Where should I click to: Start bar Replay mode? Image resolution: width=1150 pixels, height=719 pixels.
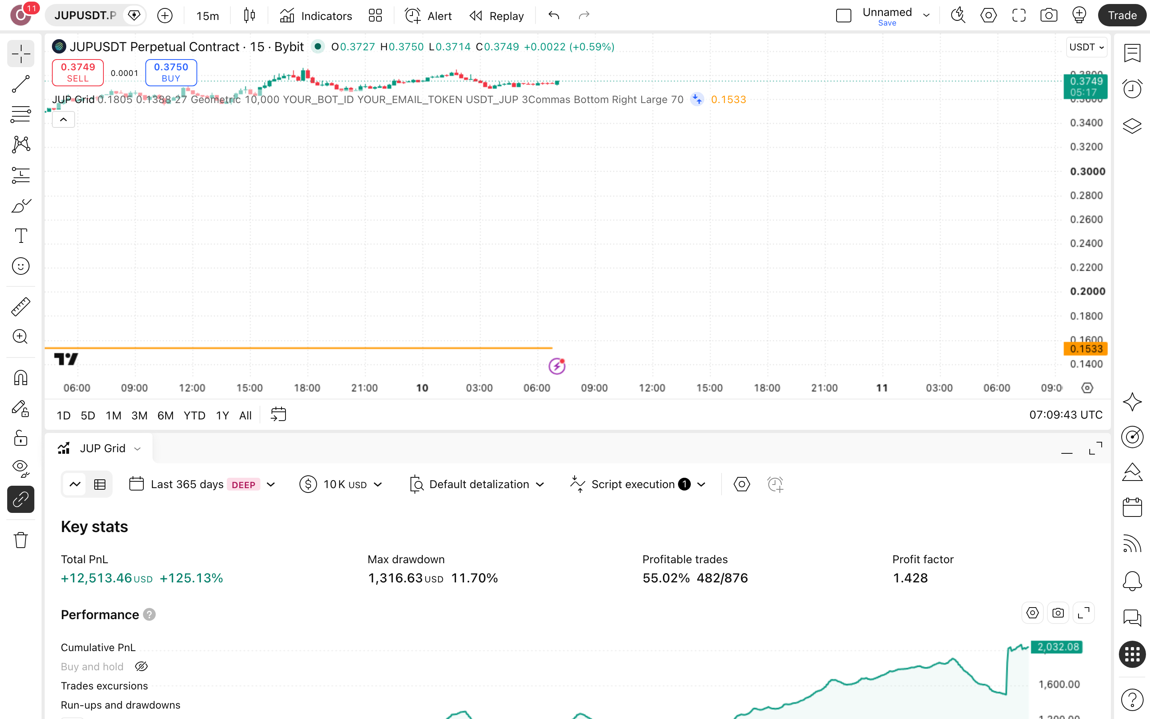[496, 16]
